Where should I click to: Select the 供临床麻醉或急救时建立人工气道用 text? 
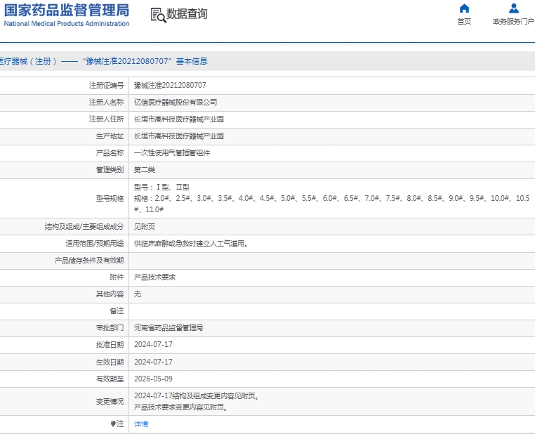click(191, 244)
